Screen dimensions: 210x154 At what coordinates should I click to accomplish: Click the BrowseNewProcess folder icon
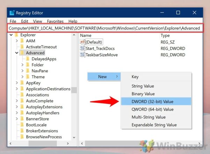point(22,137)
